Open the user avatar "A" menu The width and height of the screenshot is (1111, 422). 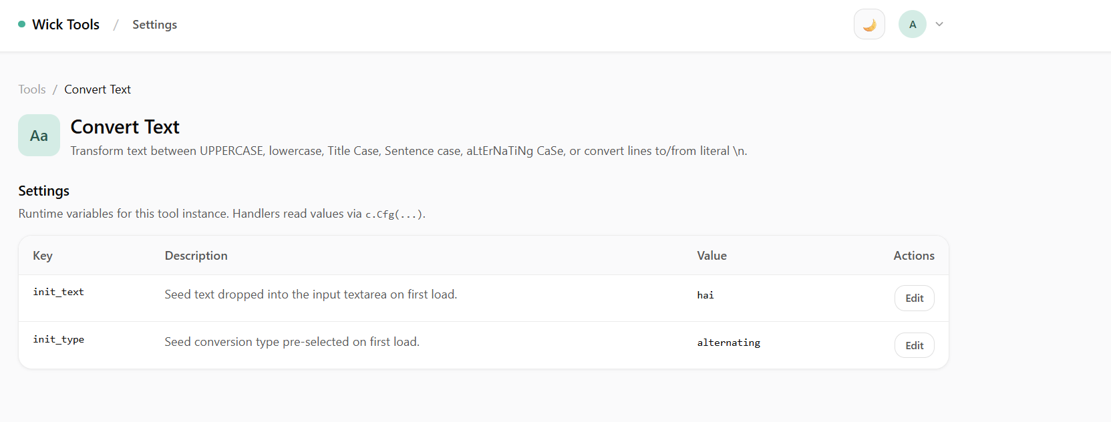click(912, 25)
